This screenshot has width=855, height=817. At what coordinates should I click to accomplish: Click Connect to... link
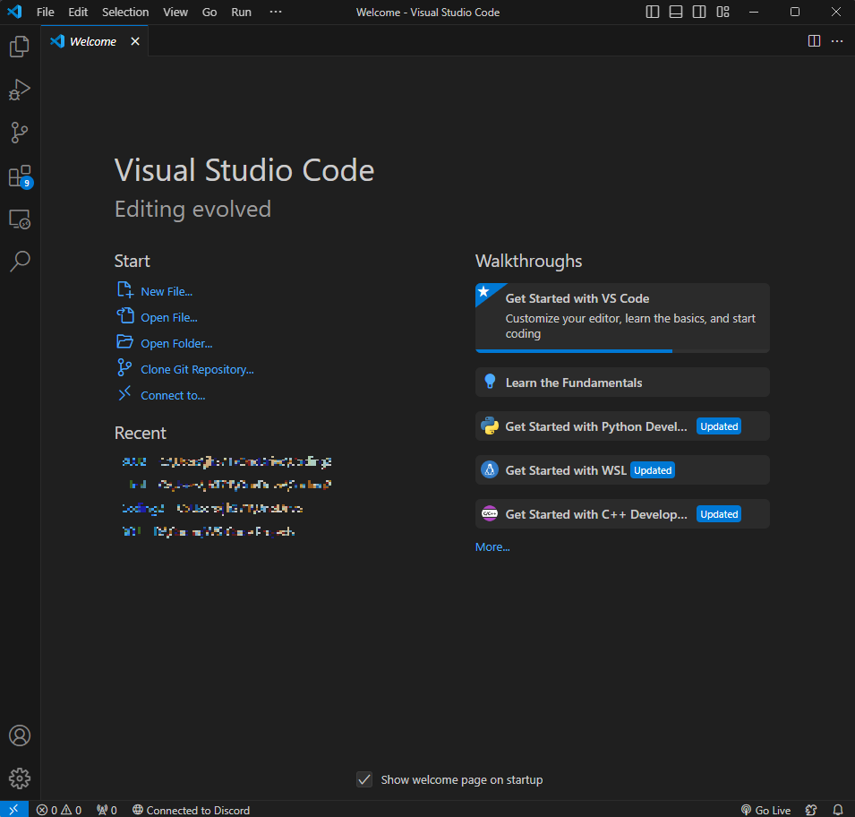(173, 396)
